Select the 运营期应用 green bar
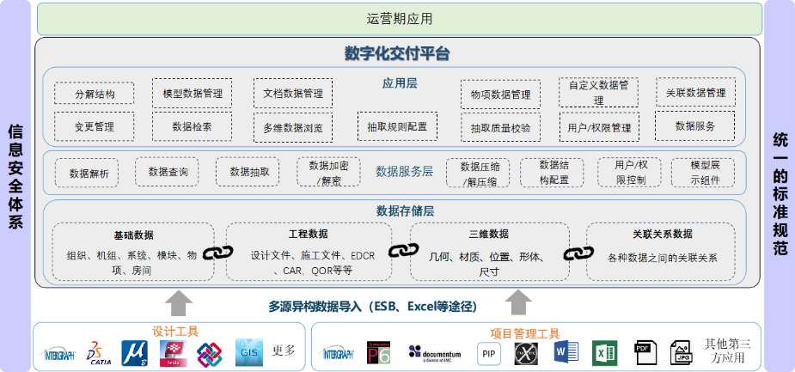Image resolution: width=795 pixels, height=372 pixels. 400,19
